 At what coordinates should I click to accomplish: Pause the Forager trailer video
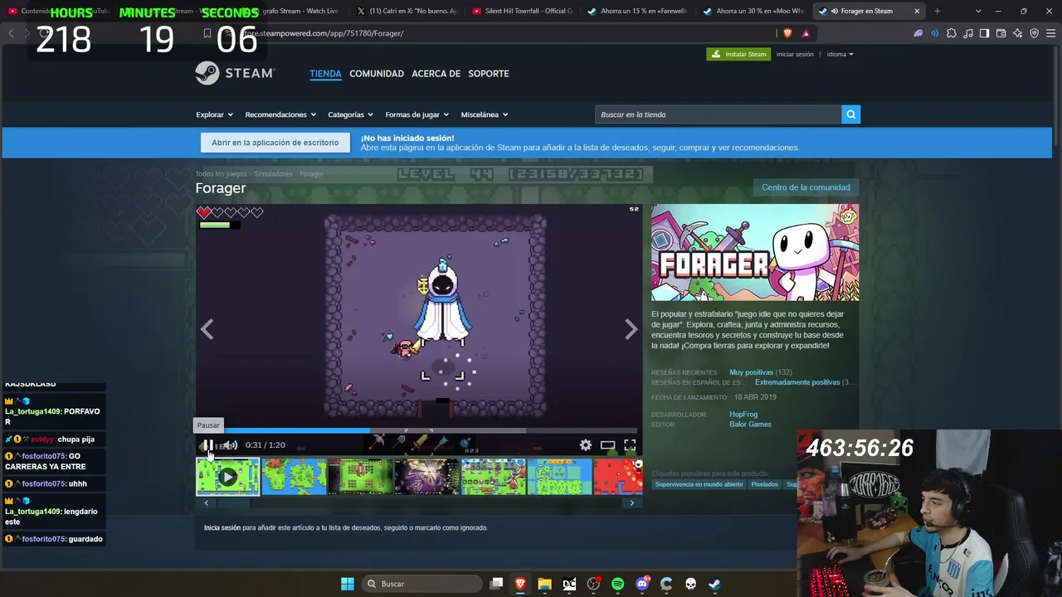pos(207,445)
